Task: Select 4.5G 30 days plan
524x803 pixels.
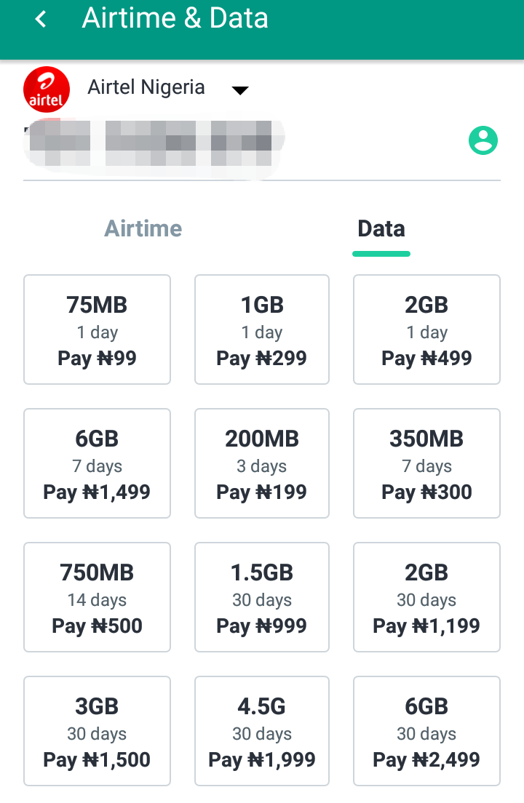Action: 262,731
